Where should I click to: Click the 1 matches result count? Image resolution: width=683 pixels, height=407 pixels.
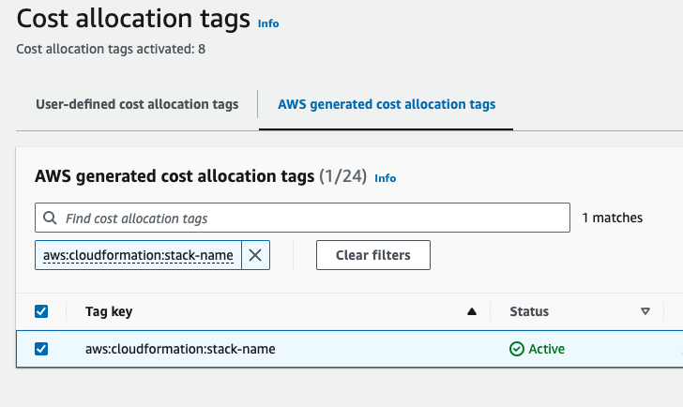coord(612,218)
